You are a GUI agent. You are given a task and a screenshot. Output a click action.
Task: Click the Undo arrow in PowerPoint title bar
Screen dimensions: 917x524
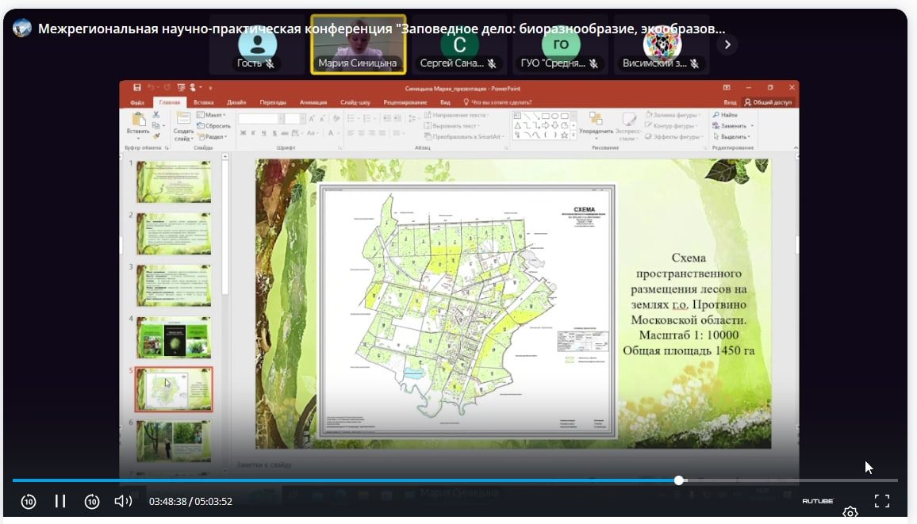click(152, 88)
